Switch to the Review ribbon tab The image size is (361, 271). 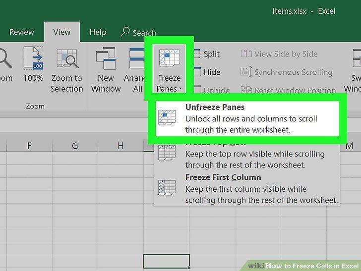tap(22, 32)
